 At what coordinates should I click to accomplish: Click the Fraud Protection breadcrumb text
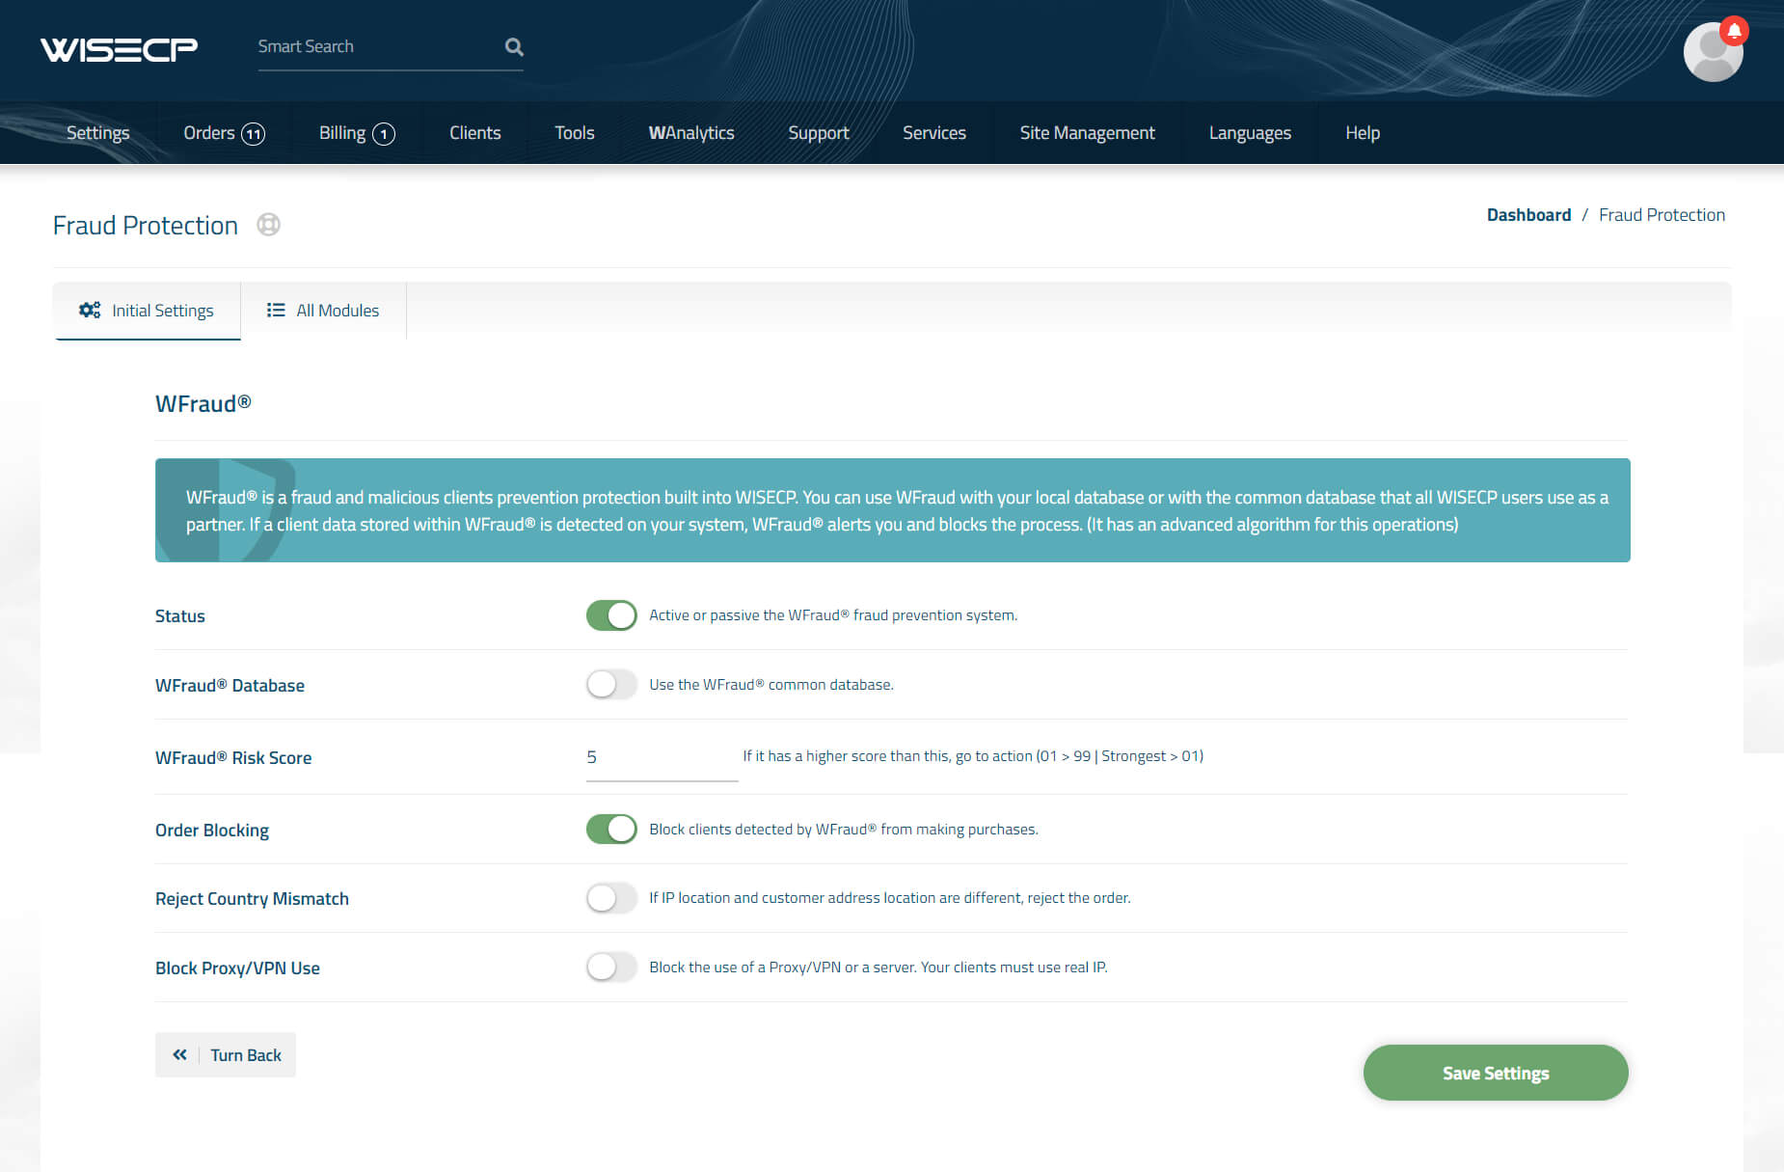1662,215
